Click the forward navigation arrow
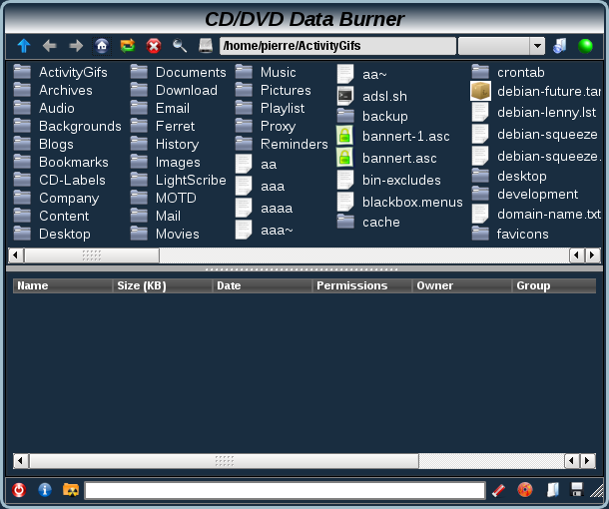 click(76, 46)
